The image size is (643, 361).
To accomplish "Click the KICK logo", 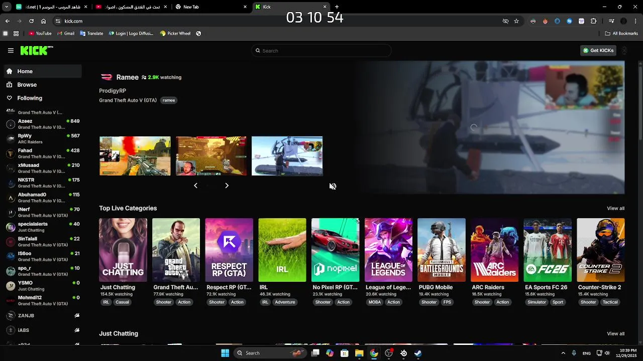I will [36, 50].
